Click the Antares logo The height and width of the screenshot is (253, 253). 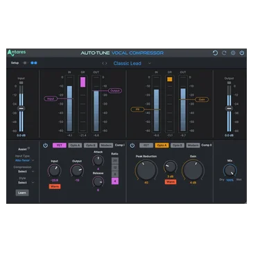[x=17, y=53]
